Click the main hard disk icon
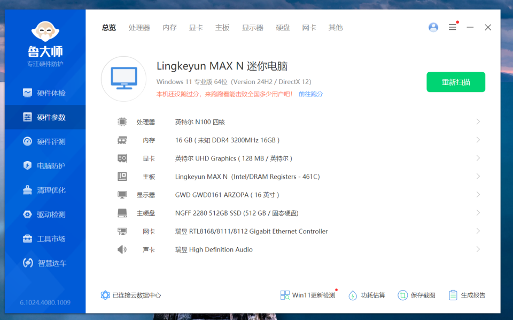This screenshot has height=320, width=513. click(122, 213)
